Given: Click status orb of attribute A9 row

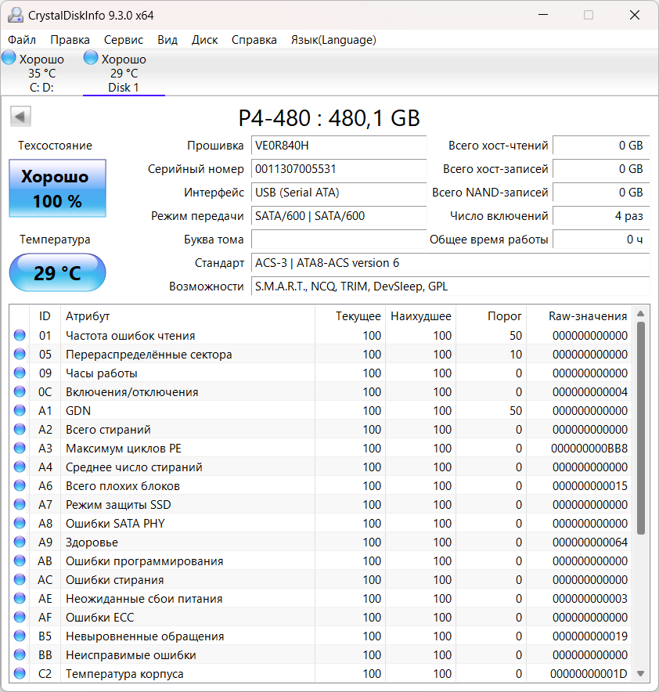Looking at the screenshot, I should [x=20, y=542].
